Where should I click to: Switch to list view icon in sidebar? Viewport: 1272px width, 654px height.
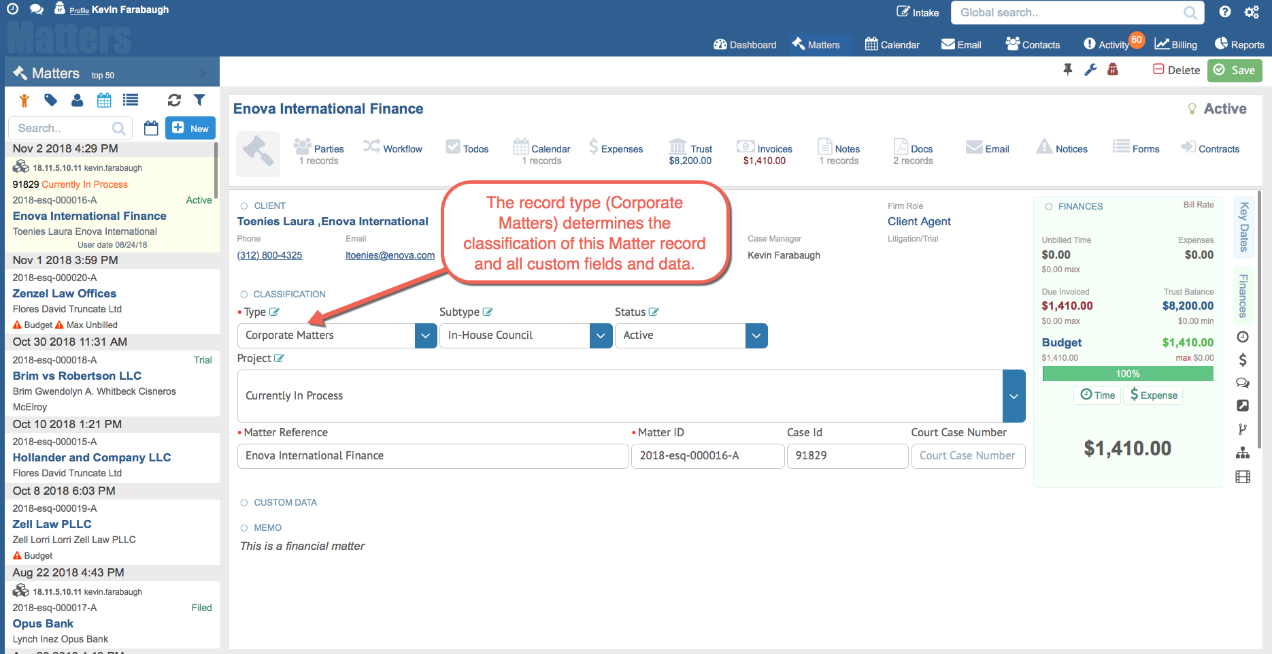point(131,101)
